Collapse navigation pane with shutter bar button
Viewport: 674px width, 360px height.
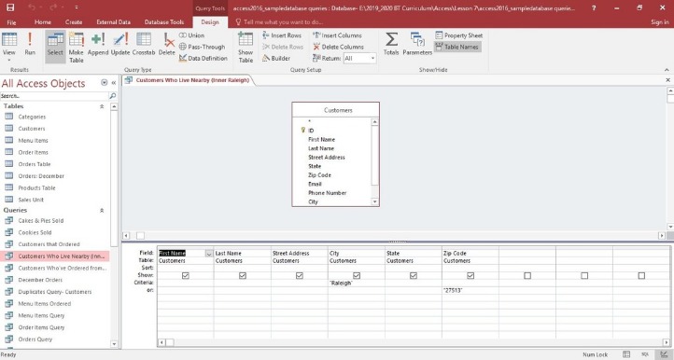pyautogui.click(x=114, y=82)
